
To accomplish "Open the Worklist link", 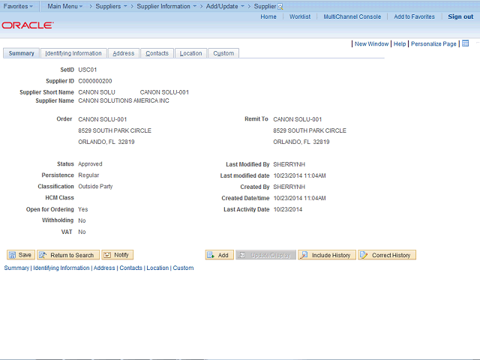I will [x=300, y=16].
